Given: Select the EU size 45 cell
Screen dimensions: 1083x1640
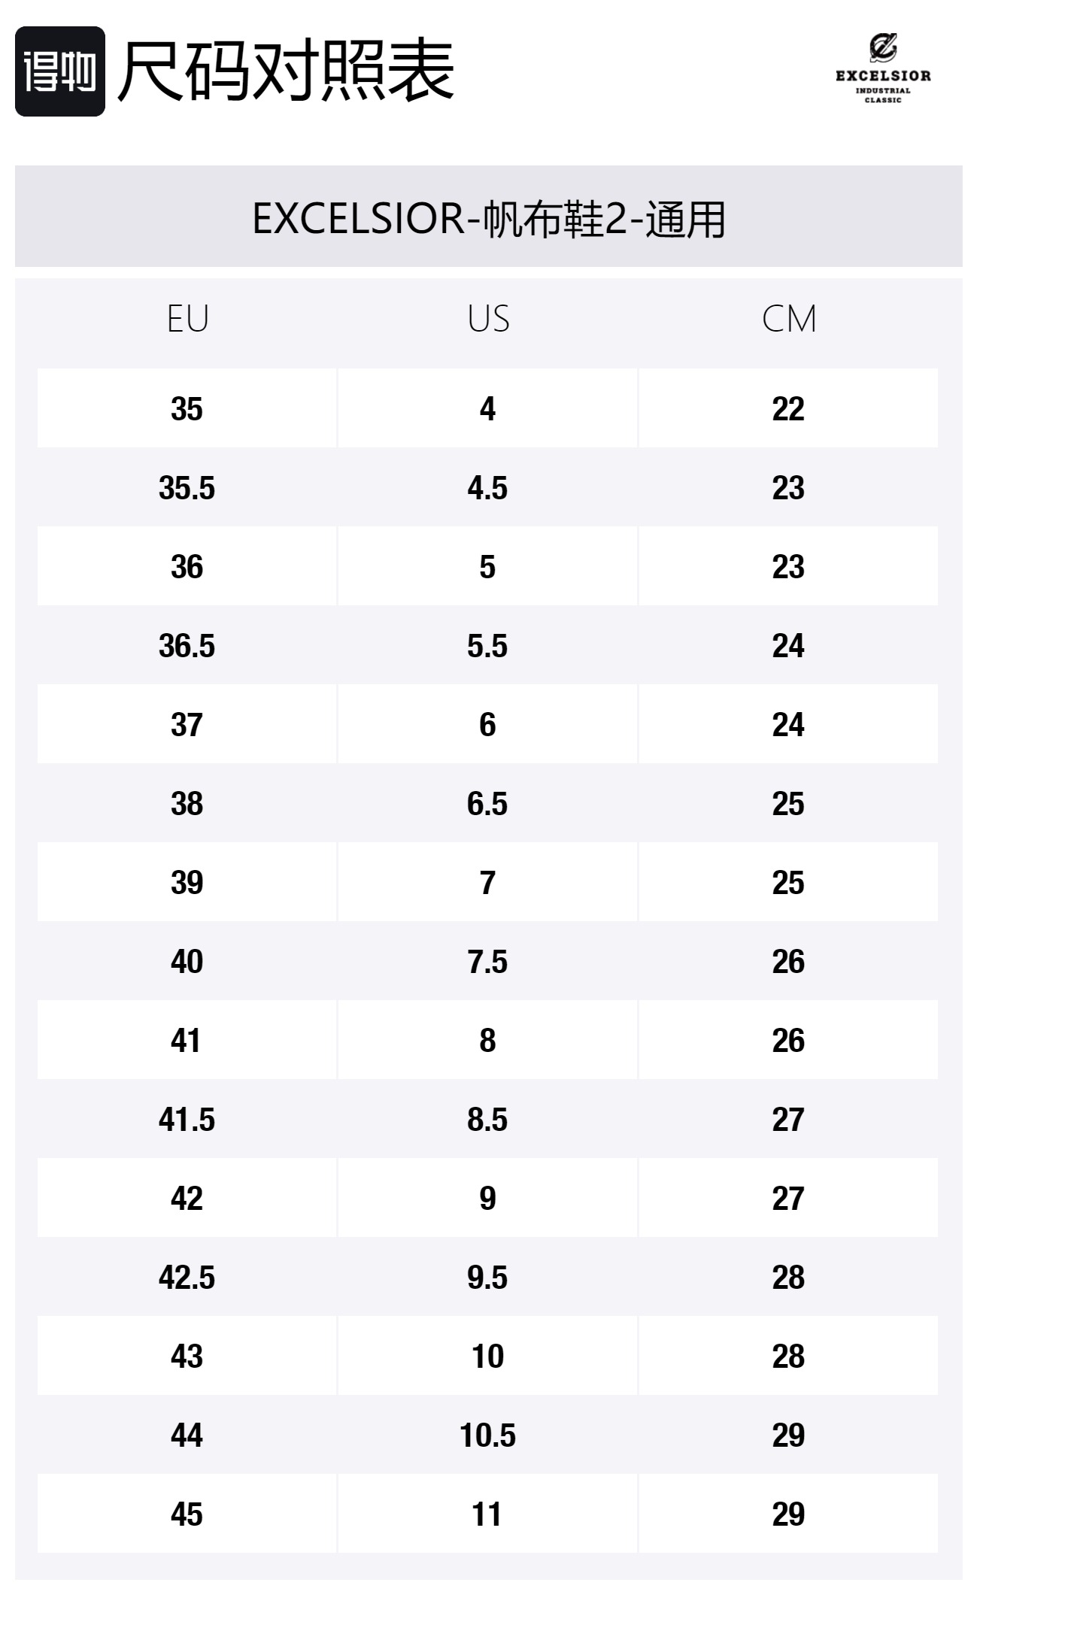Looking at the screenshot, I should point(187,1514).
